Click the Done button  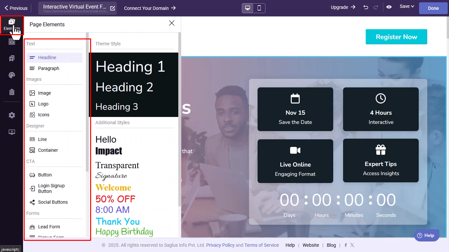point(433,8)
